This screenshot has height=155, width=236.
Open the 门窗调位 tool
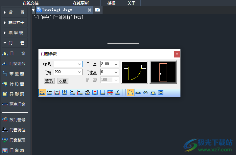pyautogui.click(x=14, y=130)
